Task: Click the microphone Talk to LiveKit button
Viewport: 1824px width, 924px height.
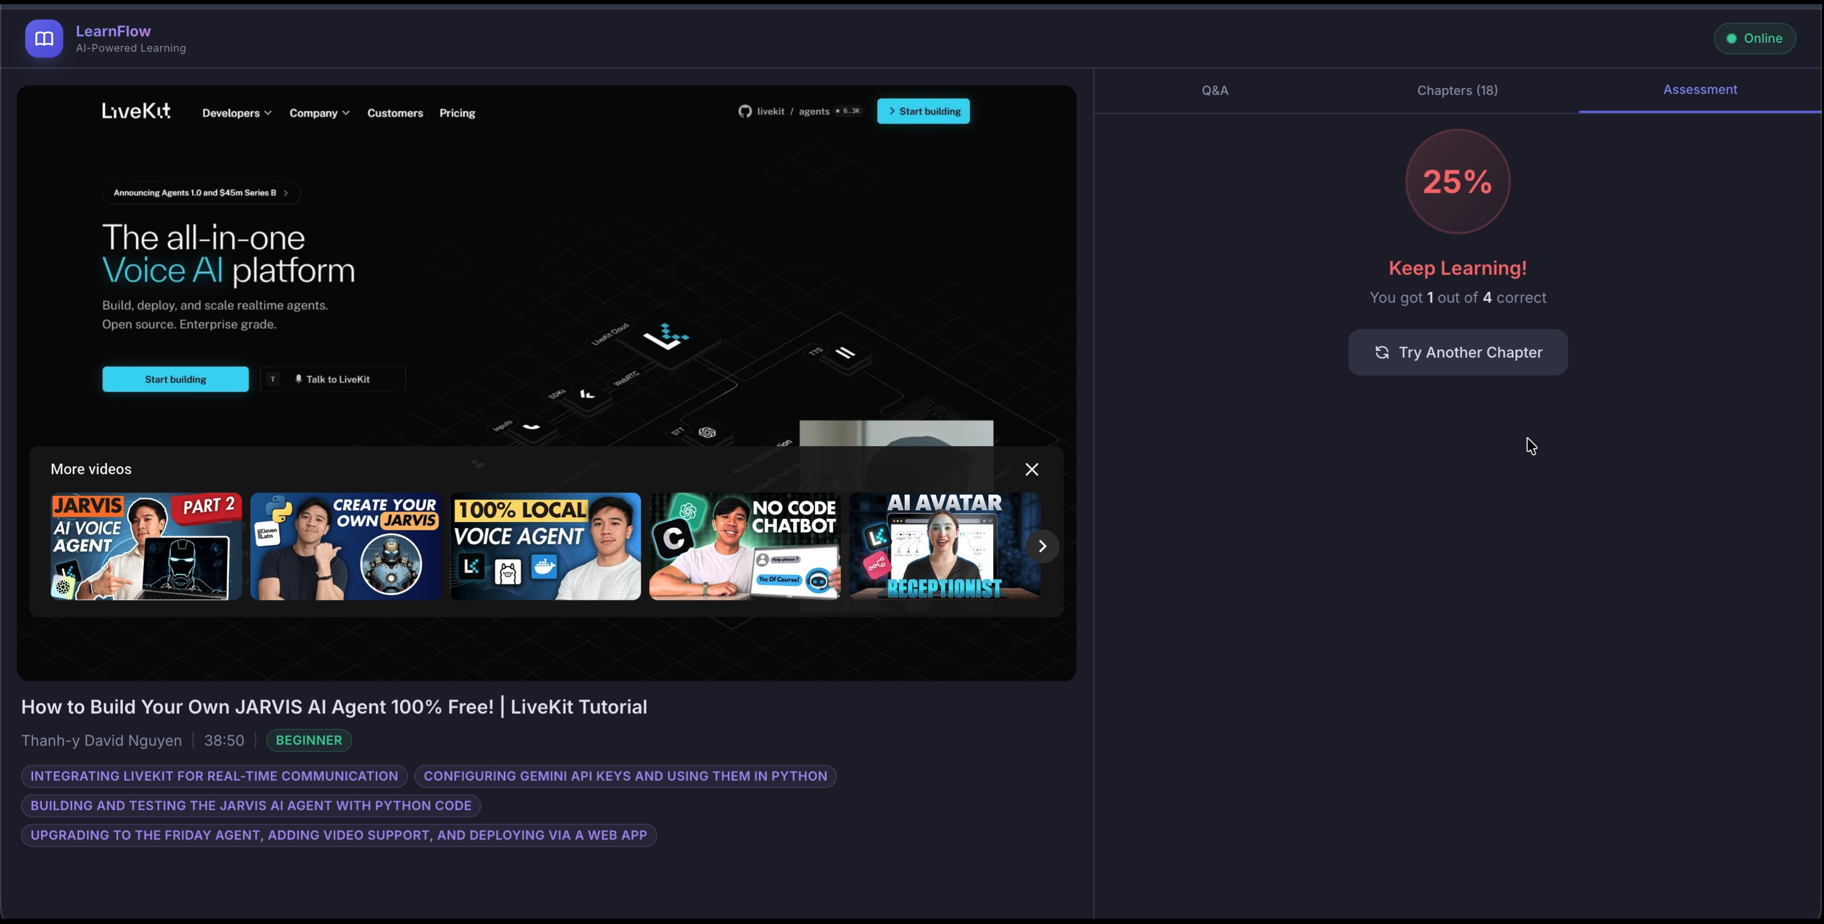Action: [x=332, y=379]
